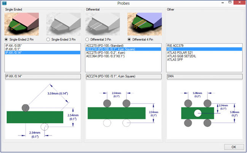Select ACC364 (IPD-100 /0.3"X0.1") entry
The image size is (247, 153).
(x=106, y=56)
